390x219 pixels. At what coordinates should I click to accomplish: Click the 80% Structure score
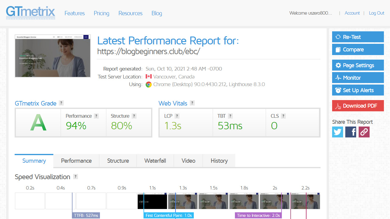tap(122, 126)
